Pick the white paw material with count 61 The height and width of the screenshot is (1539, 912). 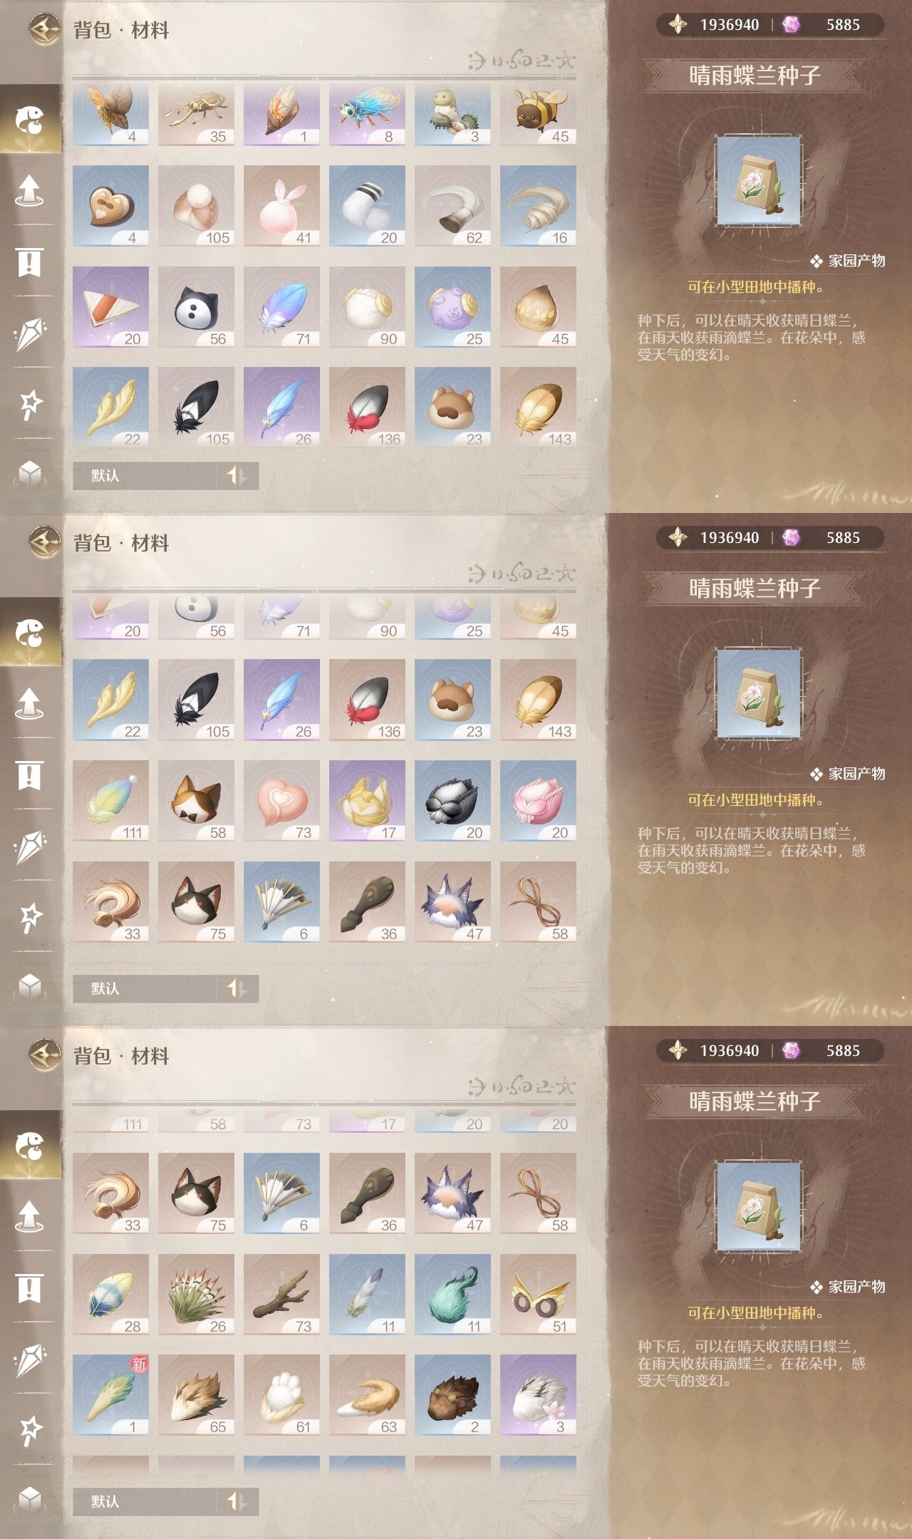coord(281,1395)
